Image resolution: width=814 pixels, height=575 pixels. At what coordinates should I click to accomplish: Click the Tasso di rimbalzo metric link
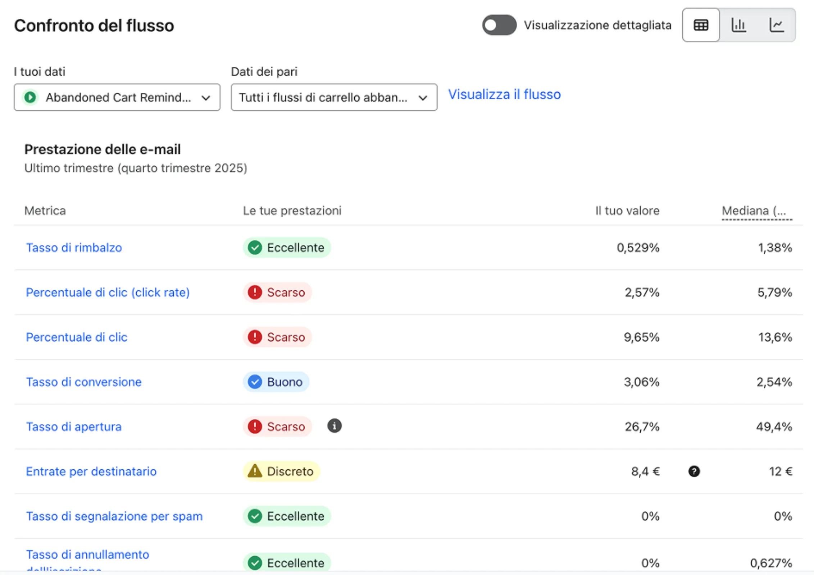(x=74, y=248)
